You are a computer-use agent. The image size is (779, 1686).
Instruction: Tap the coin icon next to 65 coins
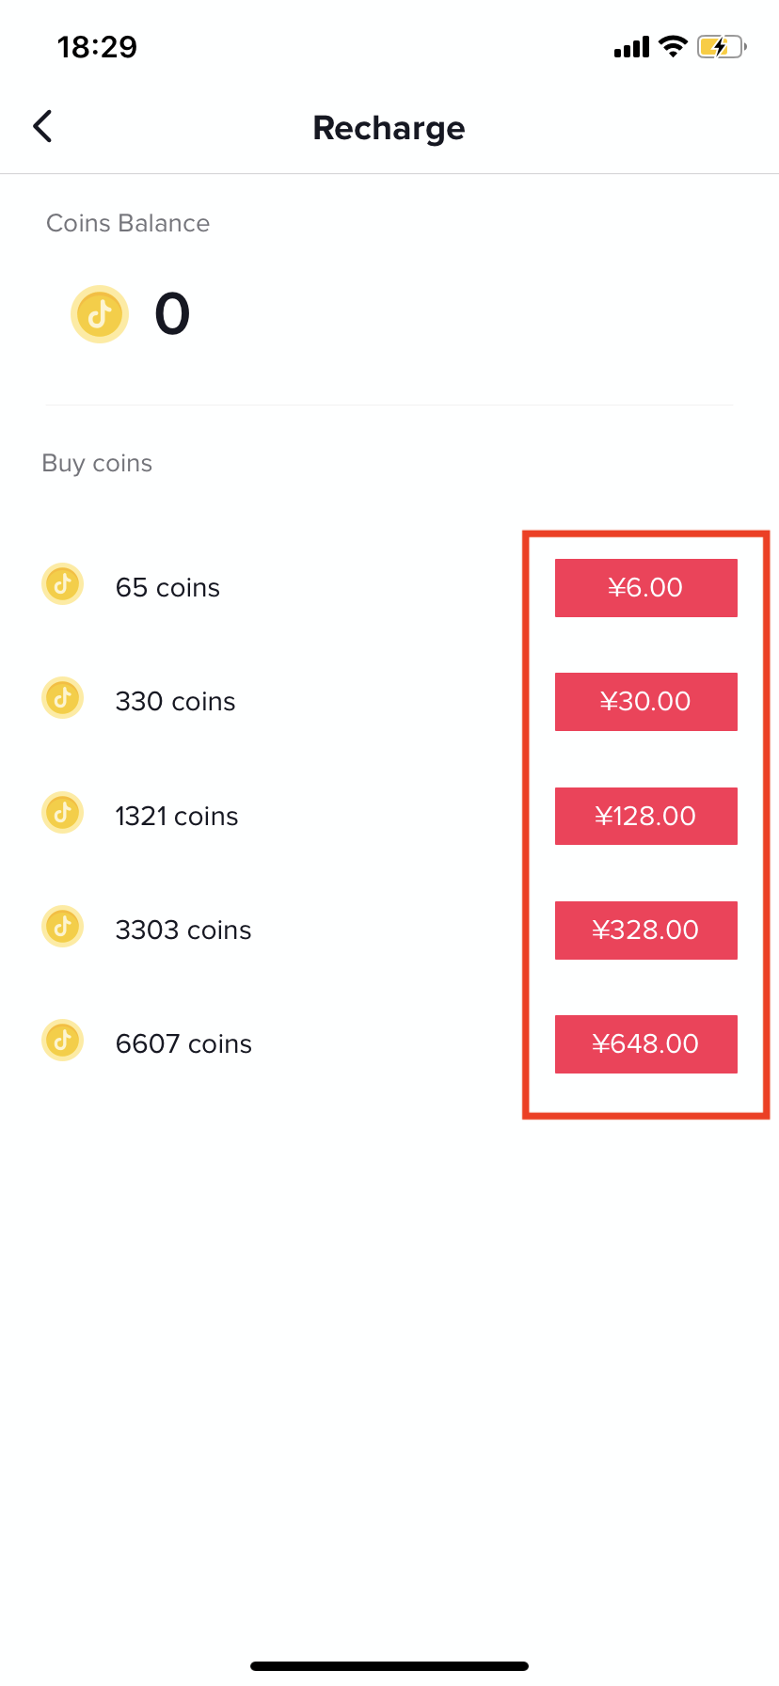63,585
